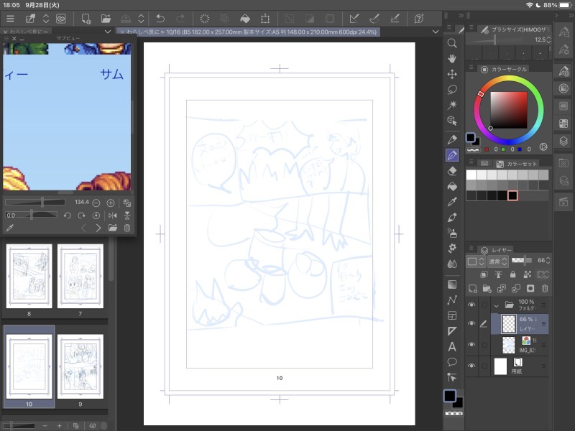This screenshot has width=575, height=431.
Task: Create a new raster layer
Action: coord(472,288)
